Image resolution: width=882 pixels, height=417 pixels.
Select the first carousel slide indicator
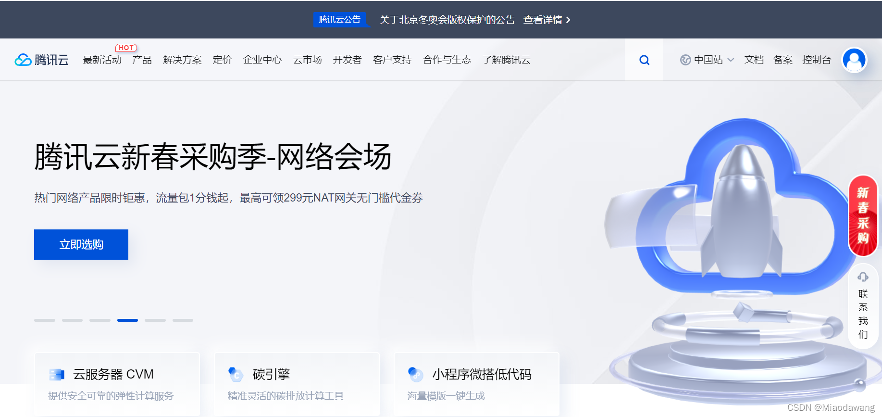45,320
